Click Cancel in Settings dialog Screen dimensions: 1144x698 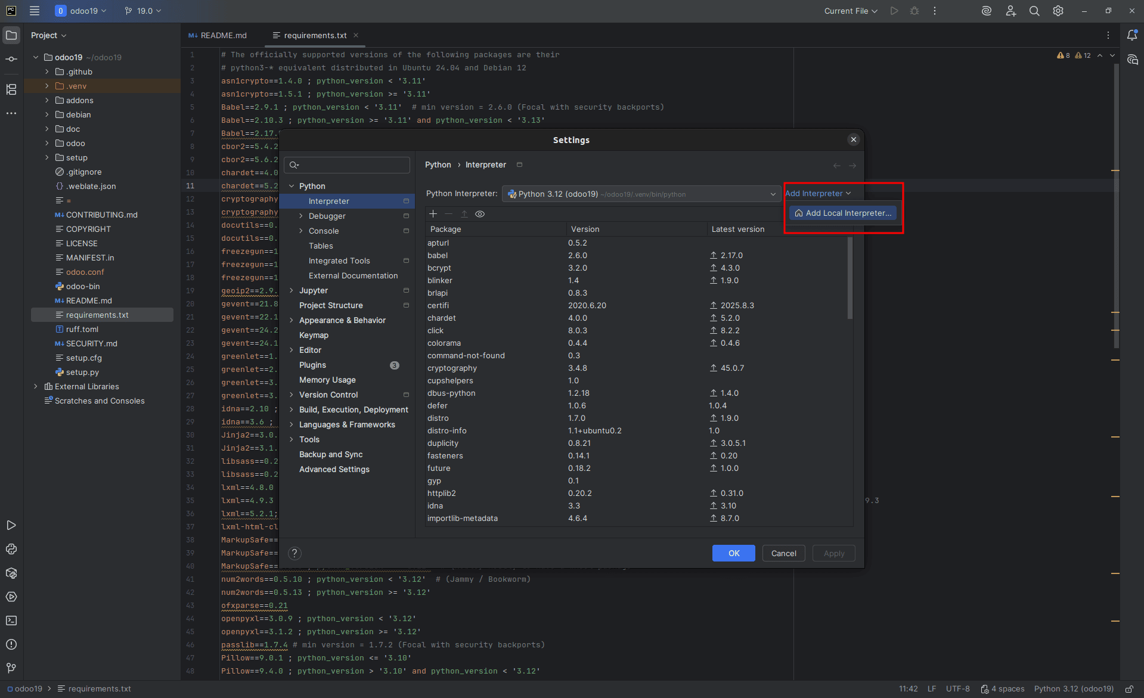coord(783,553)
